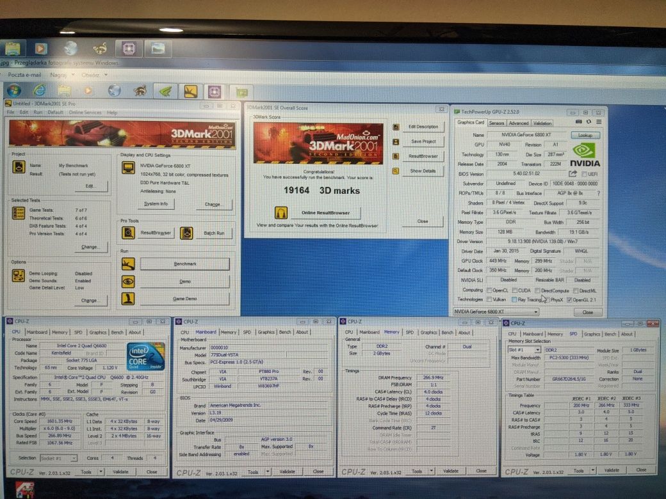The width and height of the screenshot is (666, 499).
Task: Click the Selected Tests list icon in 3DMark
Action: pos(19,213)
